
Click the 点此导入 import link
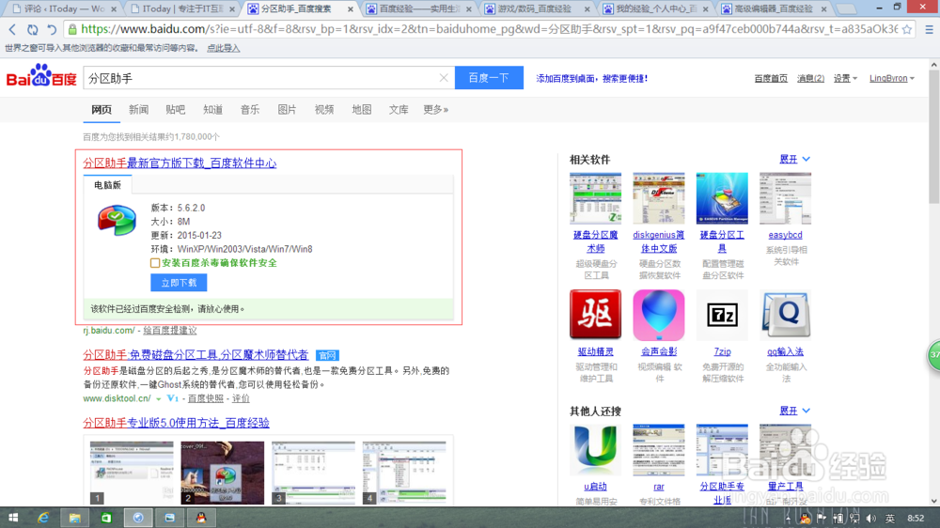[223, 48]
